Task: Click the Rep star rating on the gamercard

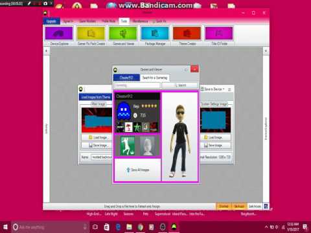Action: (x=149, y=106)
